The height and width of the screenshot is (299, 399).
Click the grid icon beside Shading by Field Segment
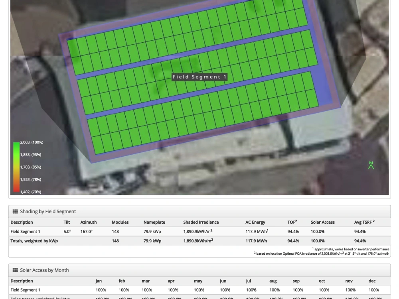15,211
